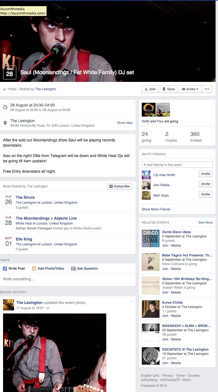Open the Dumb Disco Ideas event thumbnail
Image resolution: width=218 pixels, height=392 pixels.
[151, 238]
